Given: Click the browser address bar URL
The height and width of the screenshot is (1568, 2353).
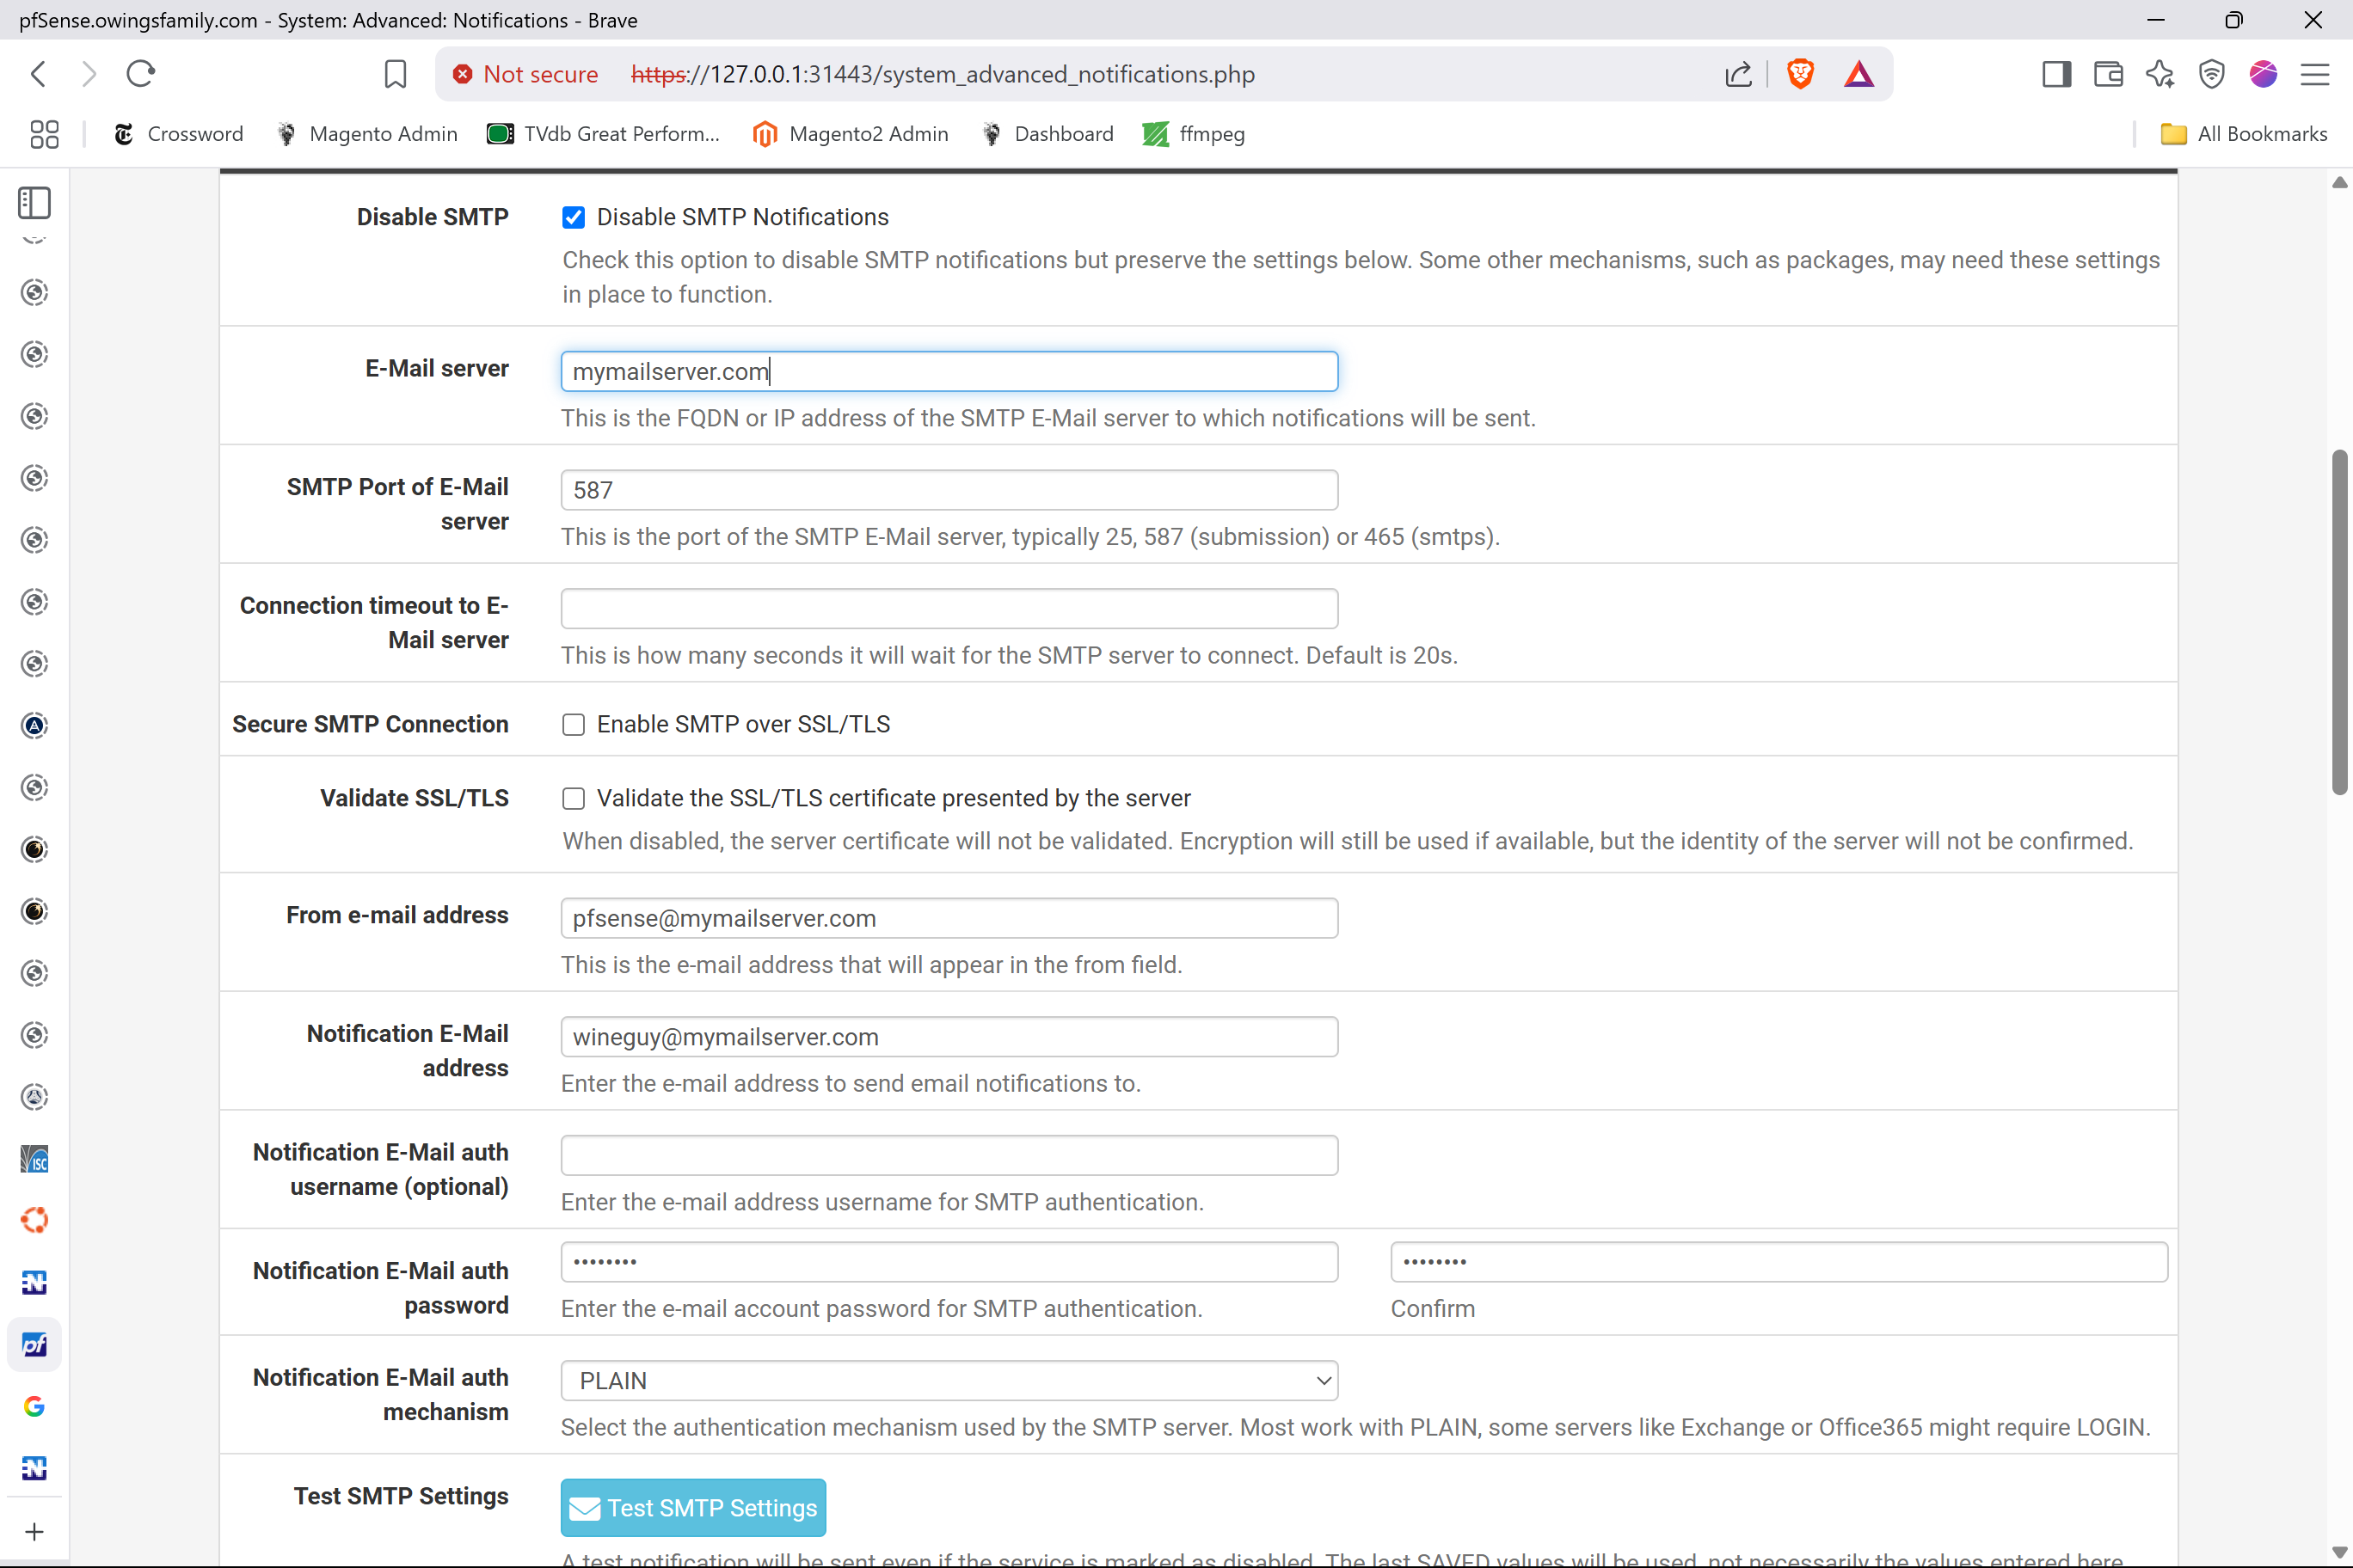Looking at the screenshot, I should pyautogui.click(x=943, y=74).
